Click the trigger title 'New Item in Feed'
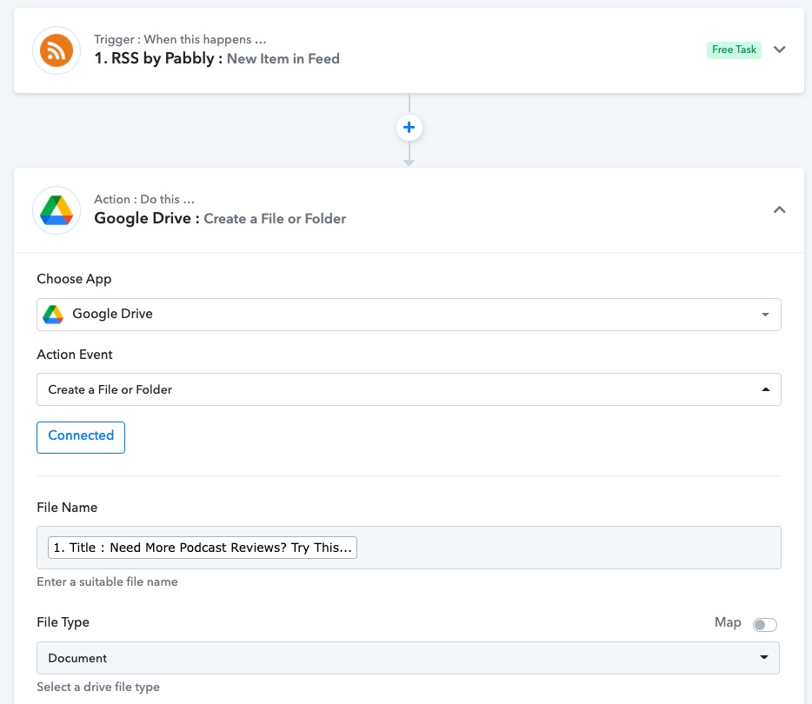Screen dimensions: 812x704 tap(283, 58)
